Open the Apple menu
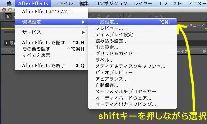Screen dimensions: 207x124 [x=9, y=3]
